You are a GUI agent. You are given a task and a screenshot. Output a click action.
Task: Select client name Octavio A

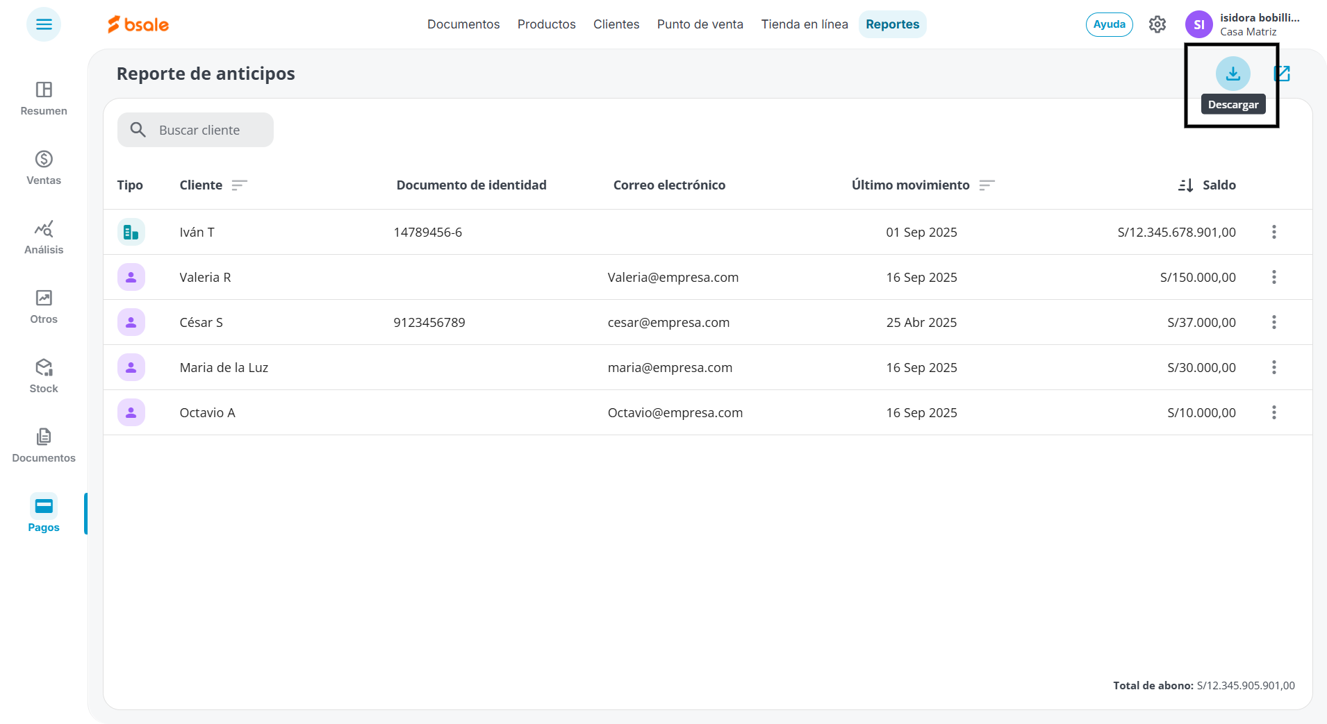(208, 412)
